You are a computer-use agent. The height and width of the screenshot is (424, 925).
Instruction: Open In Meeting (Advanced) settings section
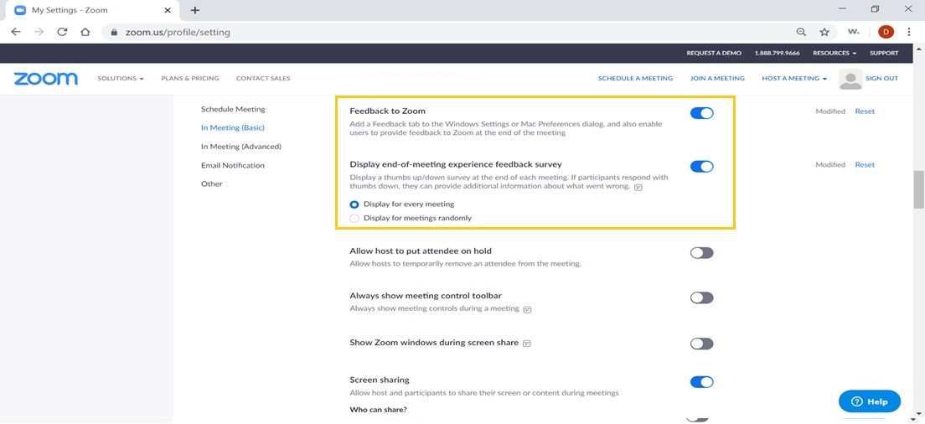coord(240,147)
